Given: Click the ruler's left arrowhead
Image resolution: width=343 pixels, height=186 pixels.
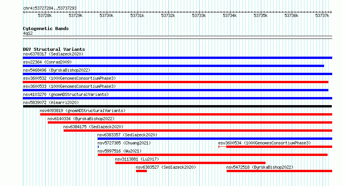Looking at the screenshot, I should [24, 12].
